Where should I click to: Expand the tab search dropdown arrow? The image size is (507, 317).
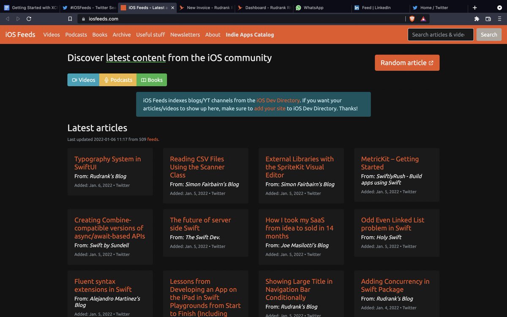(x=499, y=8)
